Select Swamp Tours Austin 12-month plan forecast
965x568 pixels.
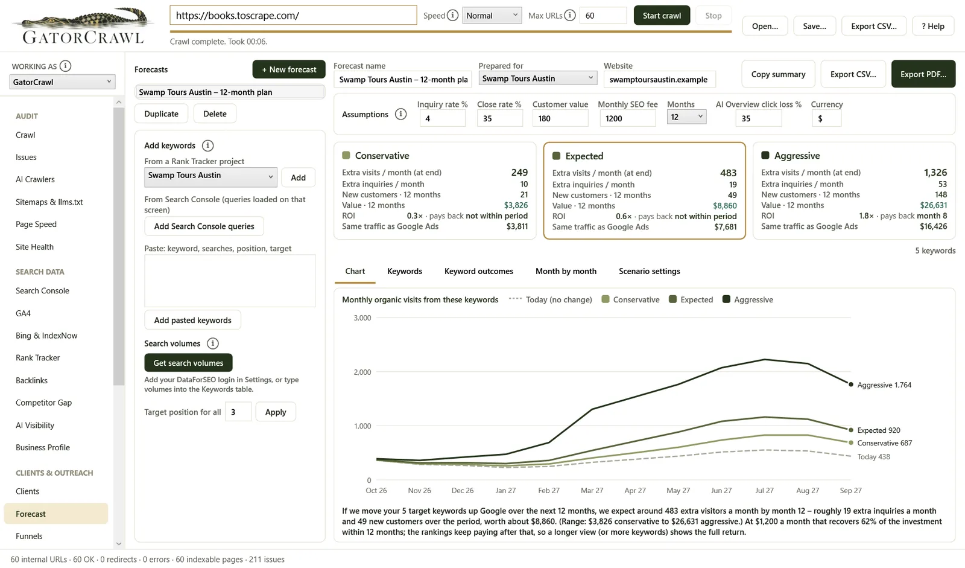[x=230, y=92]
